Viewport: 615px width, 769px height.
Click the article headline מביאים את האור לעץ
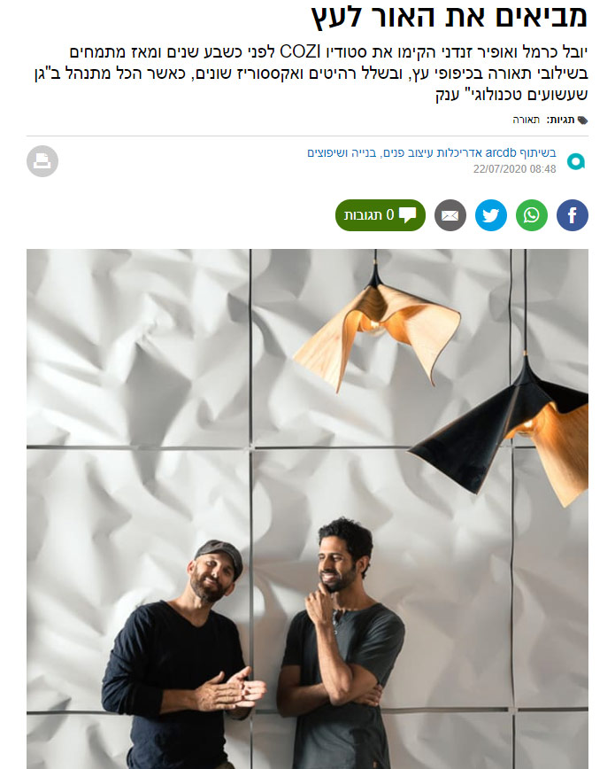[449, 16]
